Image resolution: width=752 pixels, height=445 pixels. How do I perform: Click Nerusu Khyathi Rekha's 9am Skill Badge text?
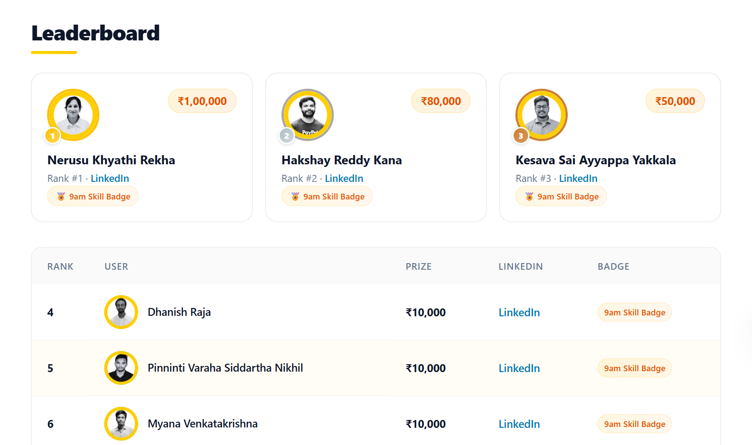(100, 196)
